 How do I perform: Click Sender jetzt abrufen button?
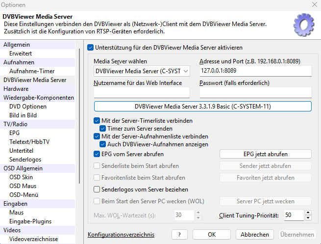(x=266, y=165)
